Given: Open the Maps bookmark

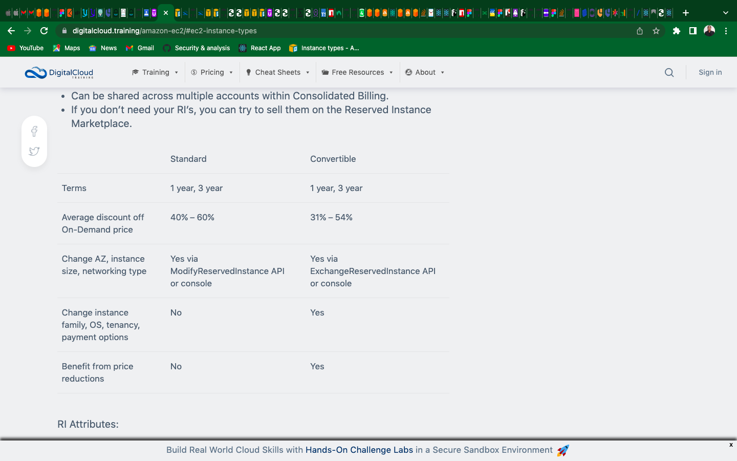Looking at the screenshot, I should [67, 48].
